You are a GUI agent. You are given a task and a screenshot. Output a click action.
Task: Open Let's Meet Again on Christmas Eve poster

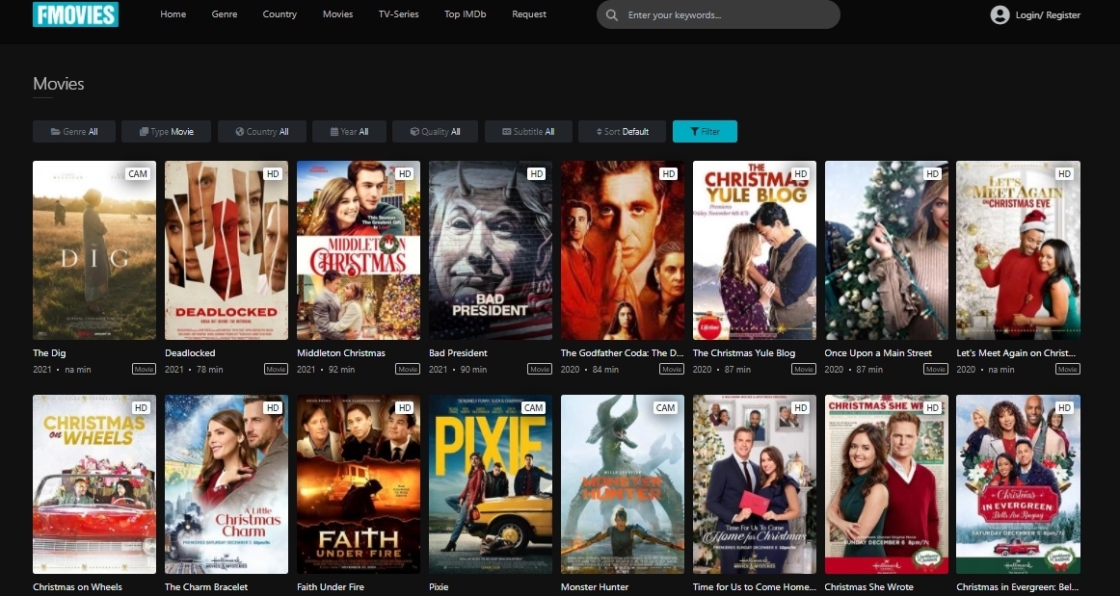click(1019, 249)
